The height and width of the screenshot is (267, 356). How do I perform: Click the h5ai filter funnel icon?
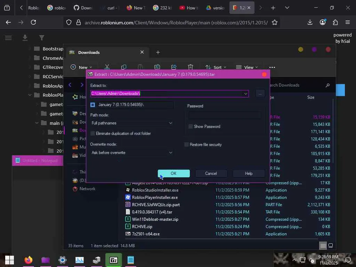tap(42, 38)
